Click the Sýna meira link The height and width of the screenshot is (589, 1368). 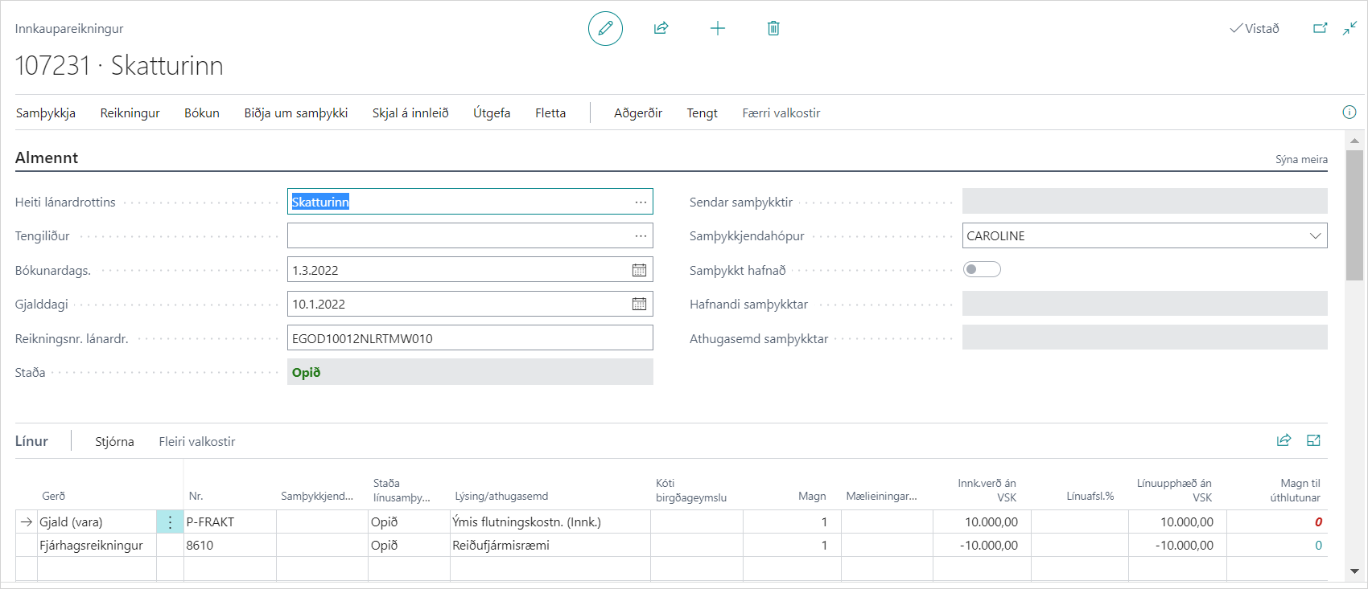(1301, 159)
